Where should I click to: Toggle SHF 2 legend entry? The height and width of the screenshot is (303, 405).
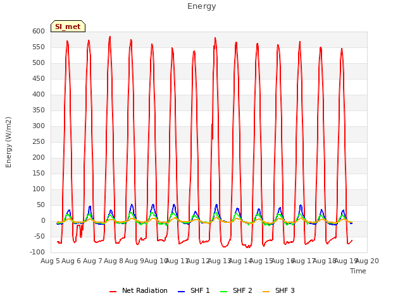[x=236, y=290]
